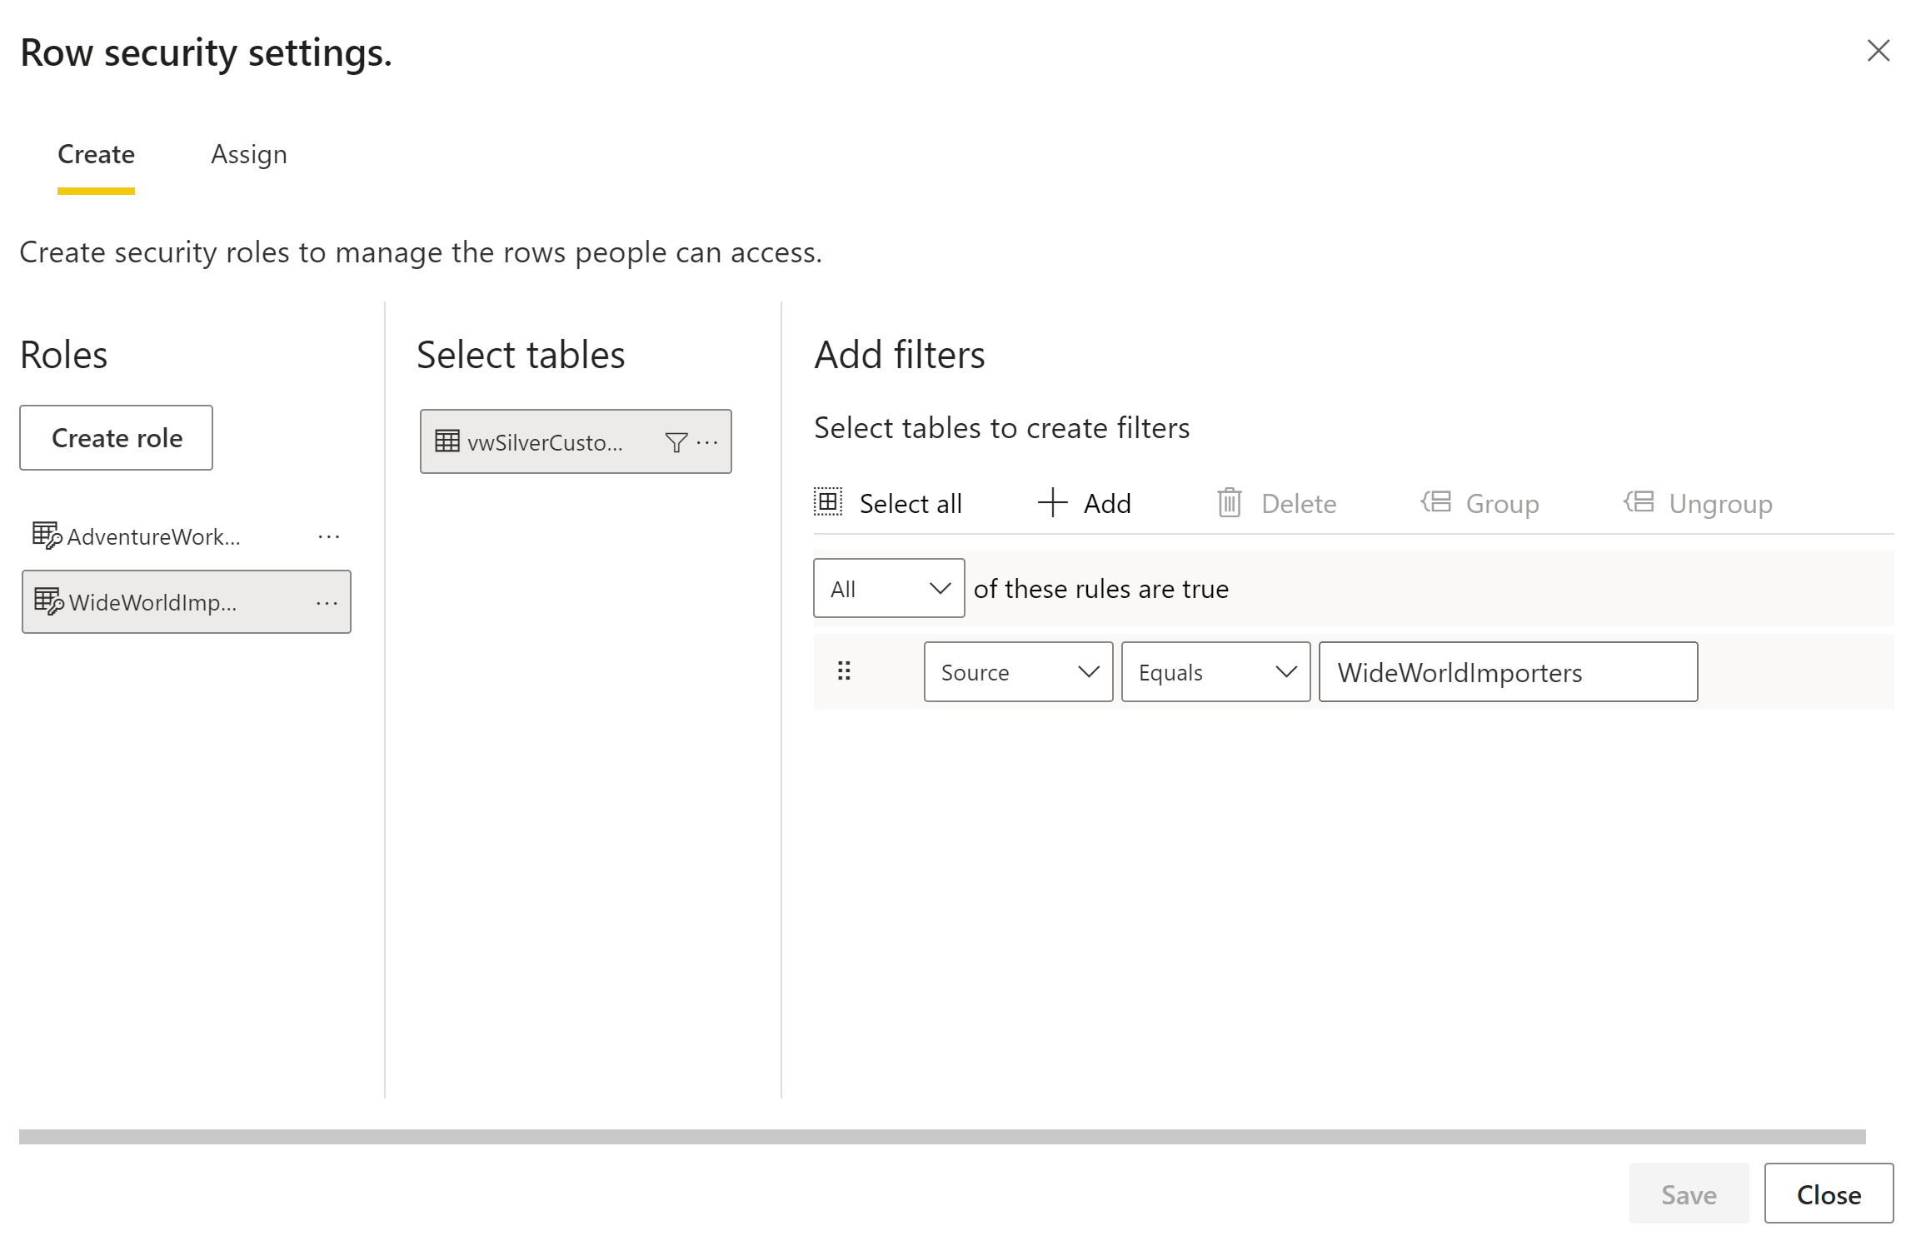Open the Equals operator dropdown
This screenshot has width=1906, height=1236.
pyautogui.click(x=1215, y=671)
